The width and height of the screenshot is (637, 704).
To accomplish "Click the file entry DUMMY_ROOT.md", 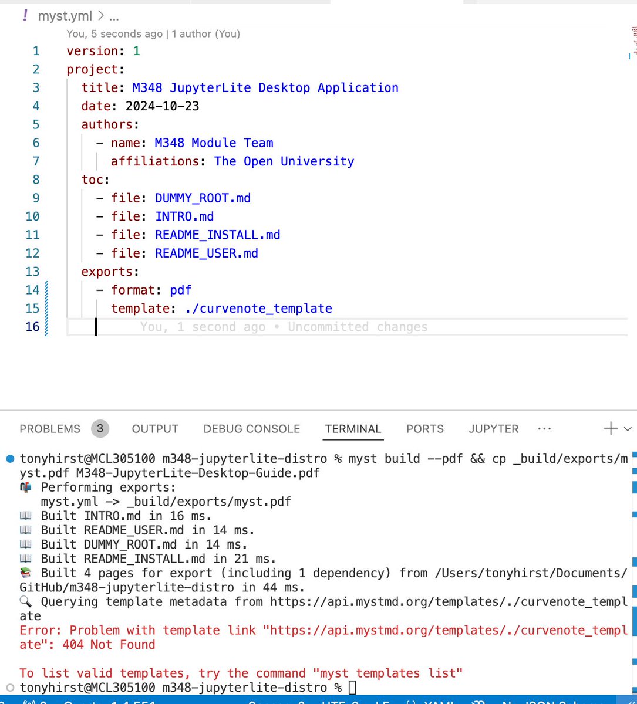I will 203,198.
